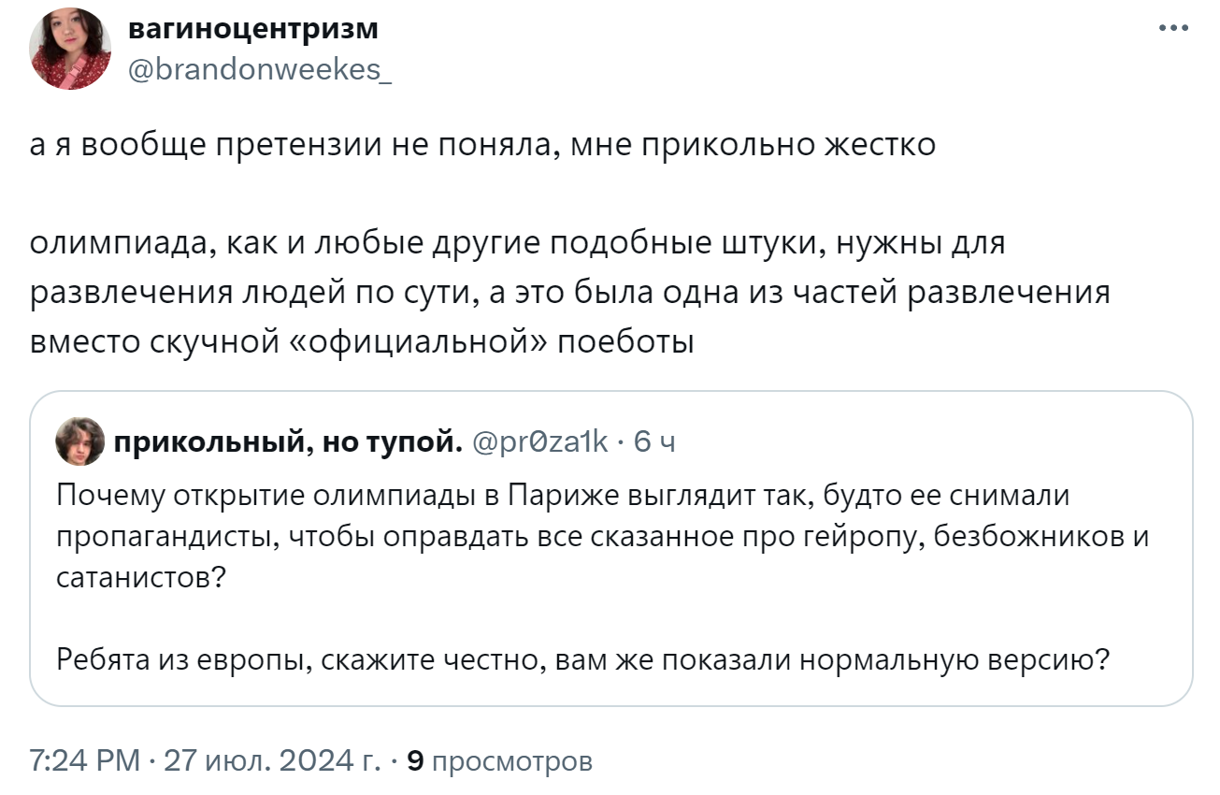Click the 27 июл. 2024 г. date
The image size is (1220, 795).
tap(271, 761)
